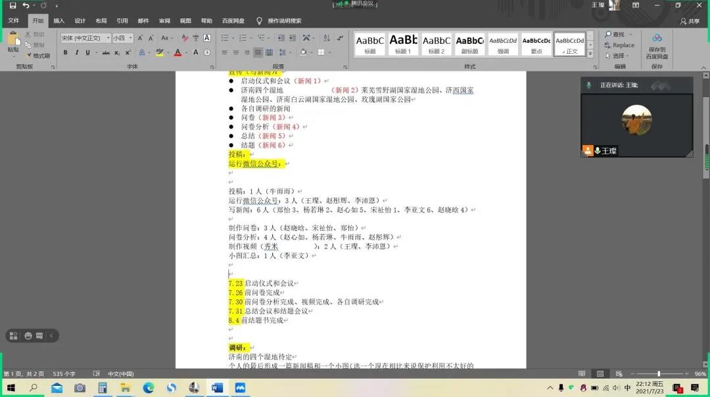Open Word from the Windows taskbar
The height and width of the screenshot is (397, 710).
click(217, 388)
